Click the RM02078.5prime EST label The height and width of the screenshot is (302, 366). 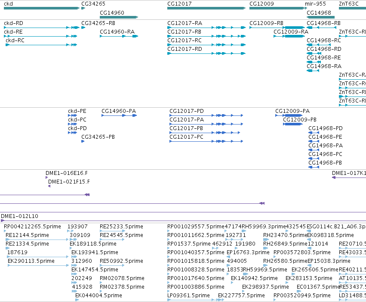(x=122, y=278)
